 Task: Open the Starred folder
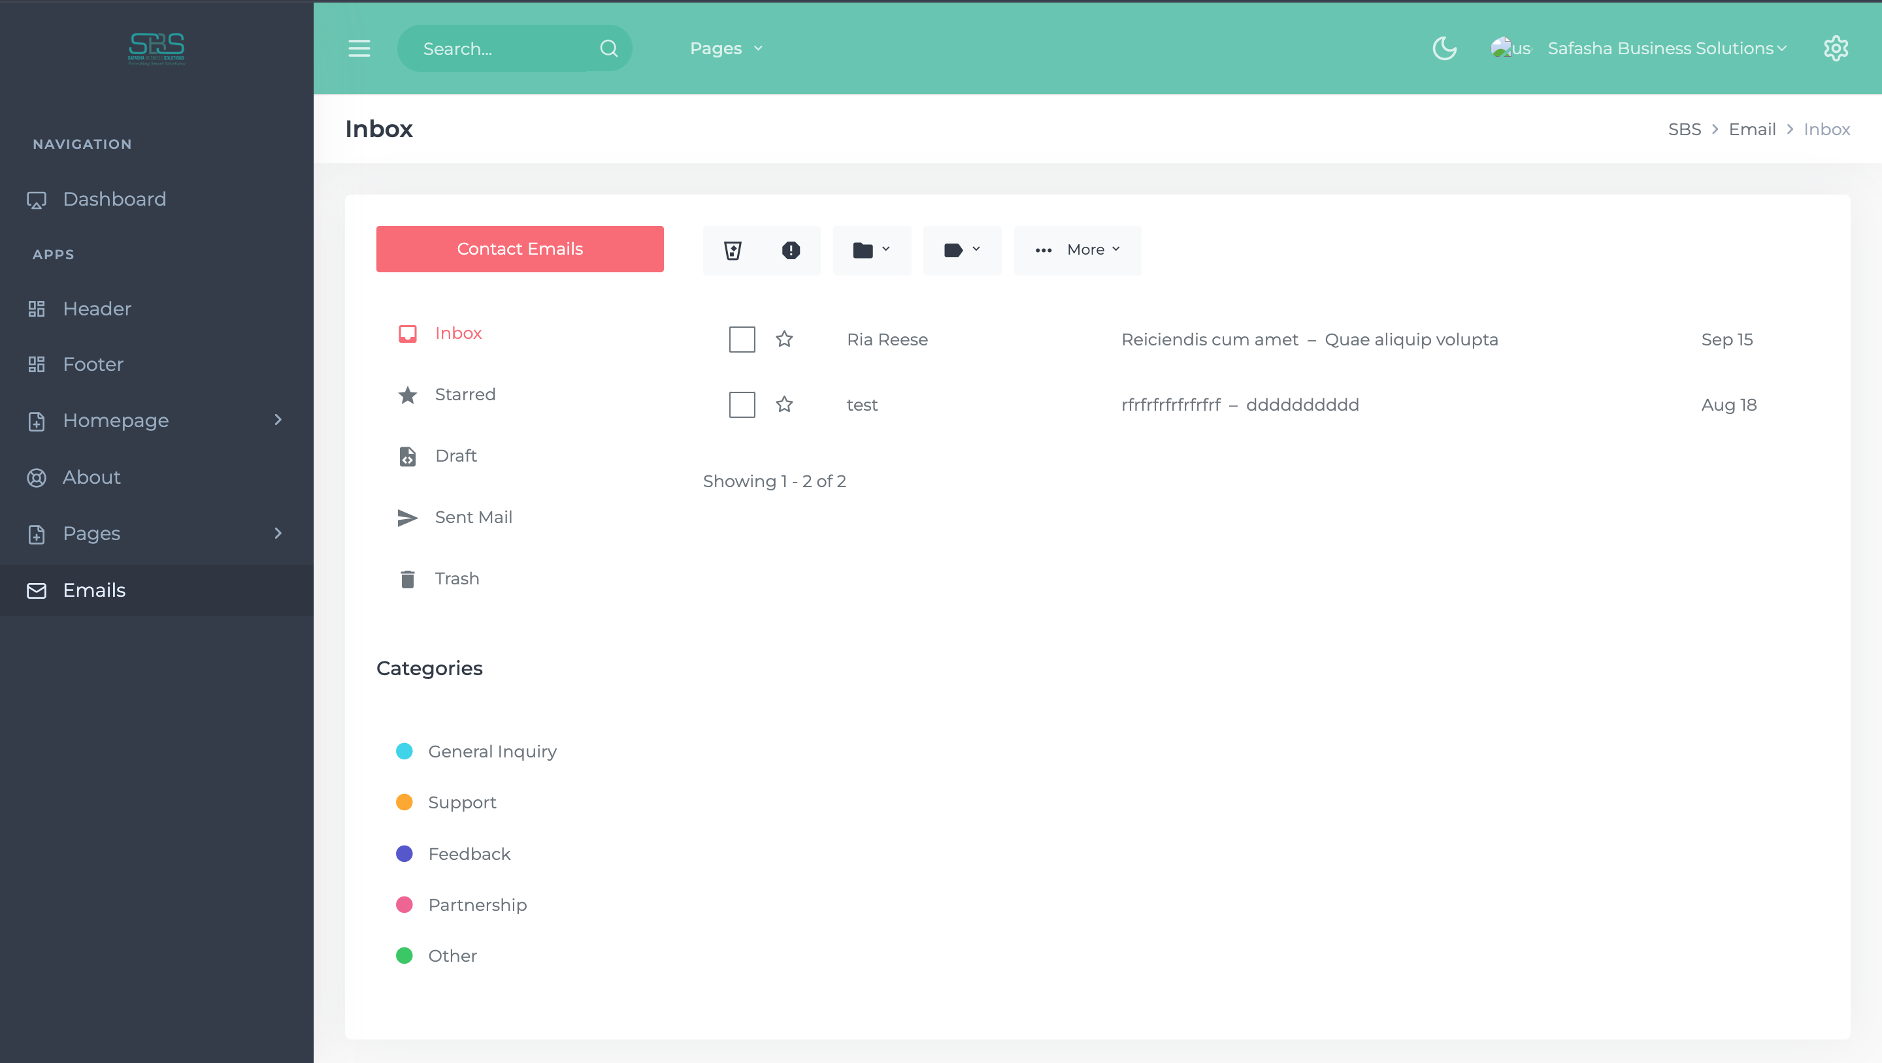446,394
